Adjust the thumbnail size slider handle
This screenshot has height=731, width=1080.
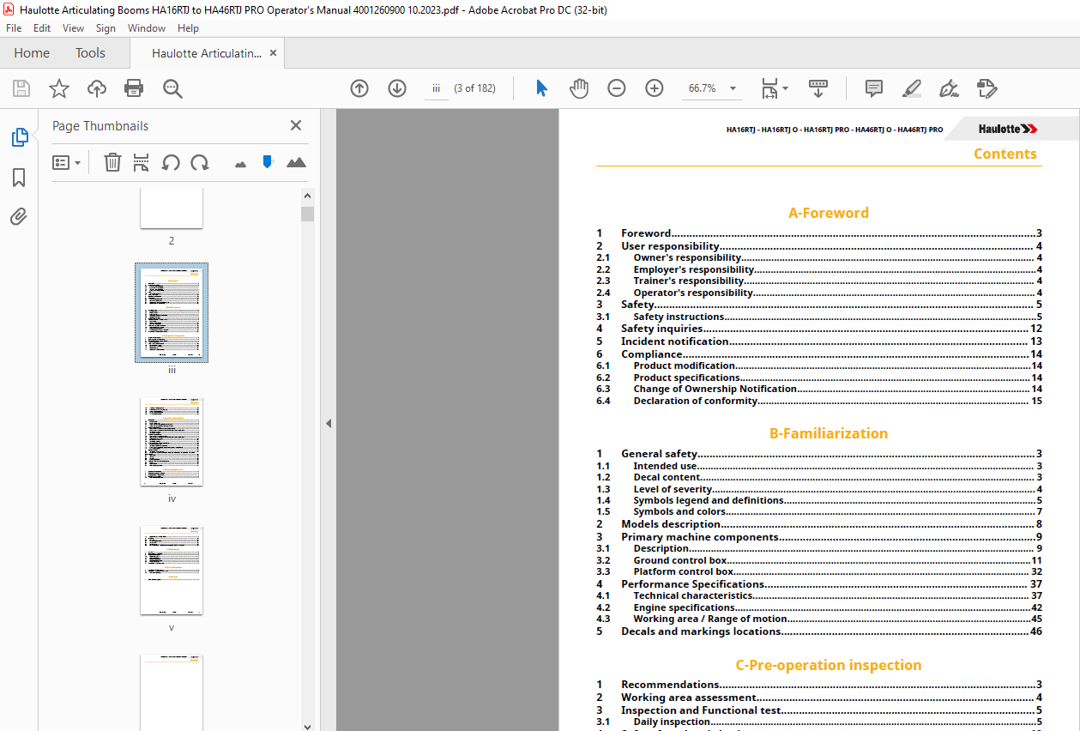[x=268, y=161]
